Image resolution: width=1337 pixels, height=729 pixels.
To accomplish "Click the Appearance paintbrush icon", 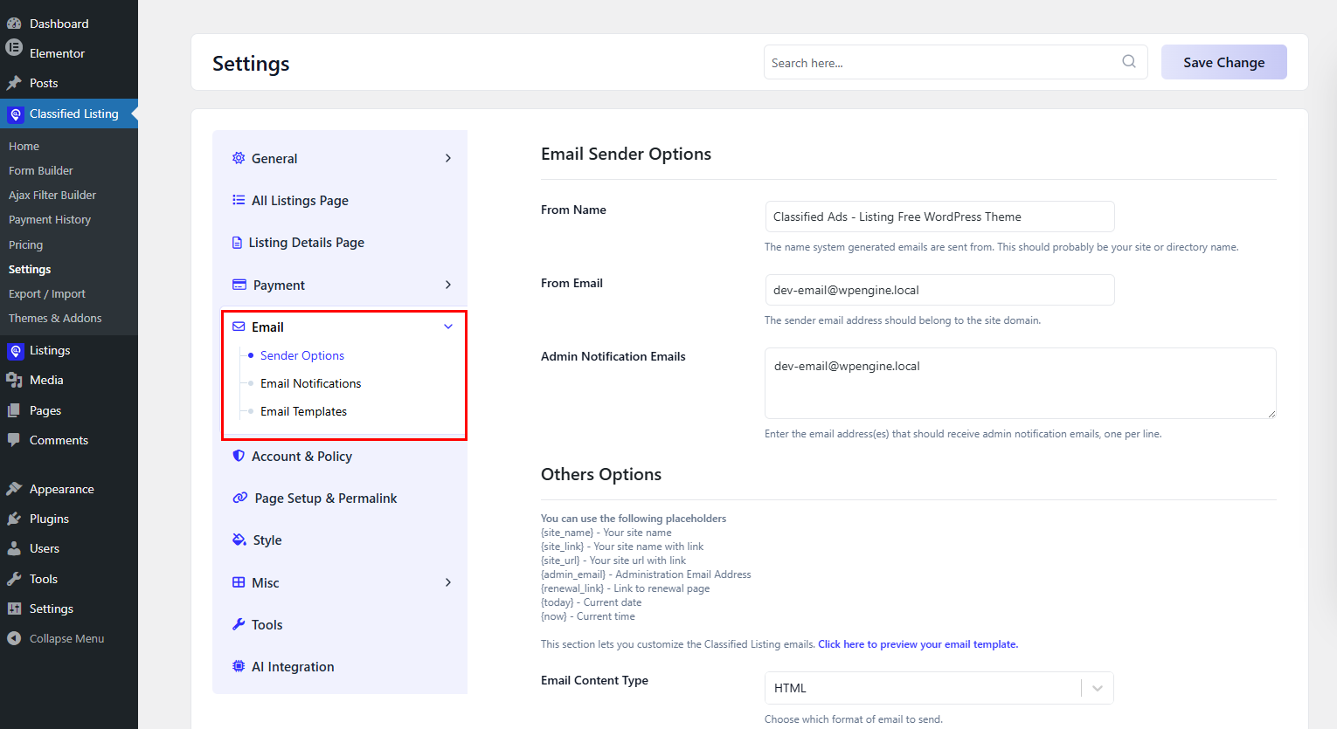I will [x=14, y=489].
